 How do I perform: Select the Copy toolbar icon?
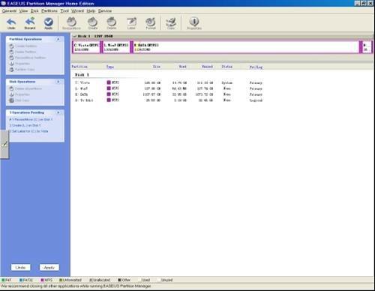[171, 22]
